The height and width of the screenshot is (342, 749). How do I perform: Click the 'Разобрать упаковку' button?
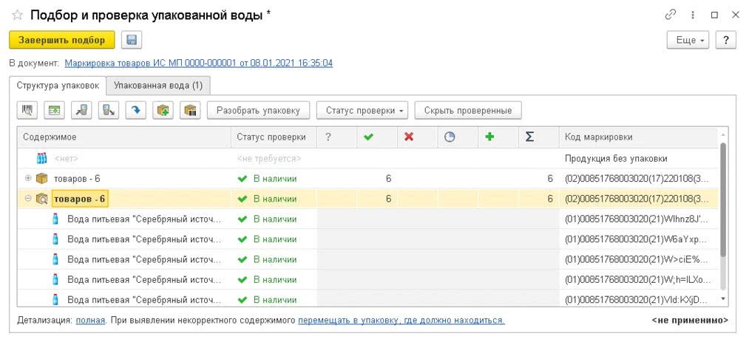pos(258,111)
